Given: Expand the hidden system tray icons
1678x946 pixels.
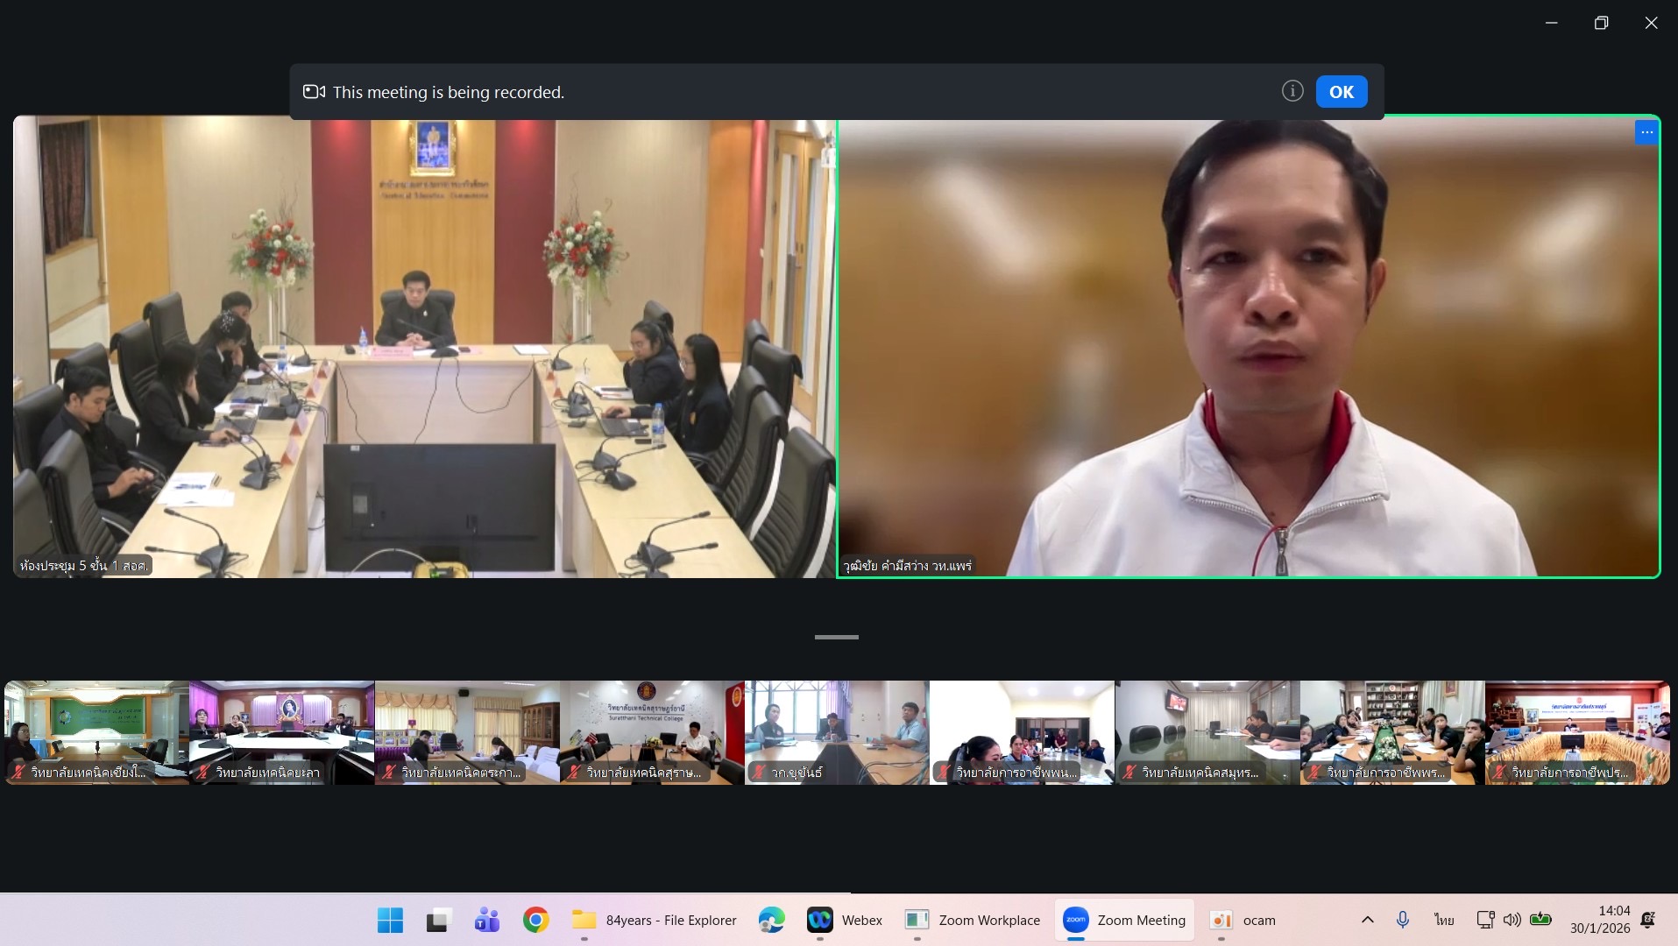Looking at the screenshot, I should point(1367,920).
